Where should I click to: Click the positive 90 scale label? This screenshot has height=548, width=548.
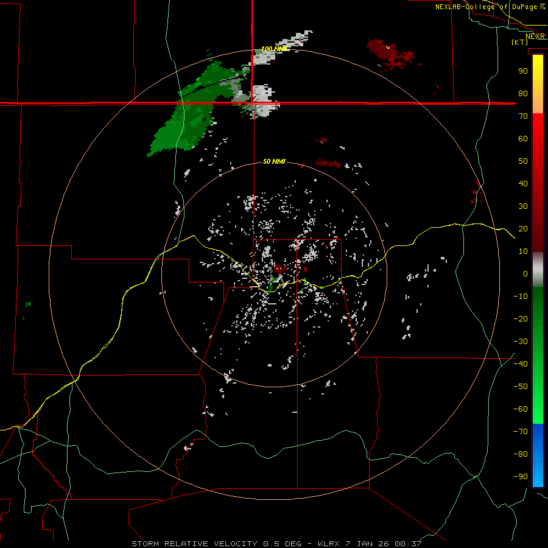[523, 71]
